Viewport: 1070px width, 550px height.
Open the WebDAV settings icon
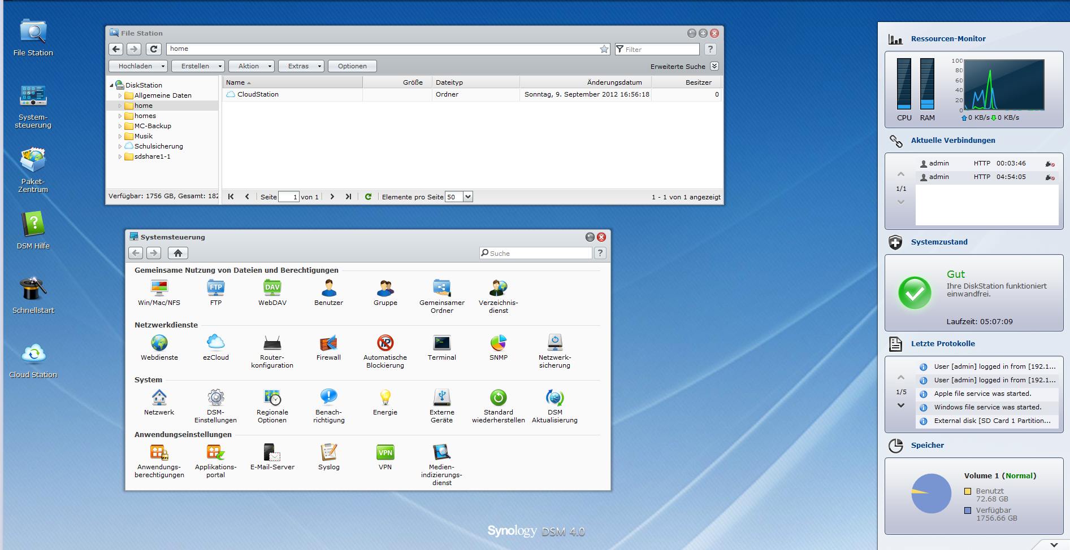tap(272, 289)
